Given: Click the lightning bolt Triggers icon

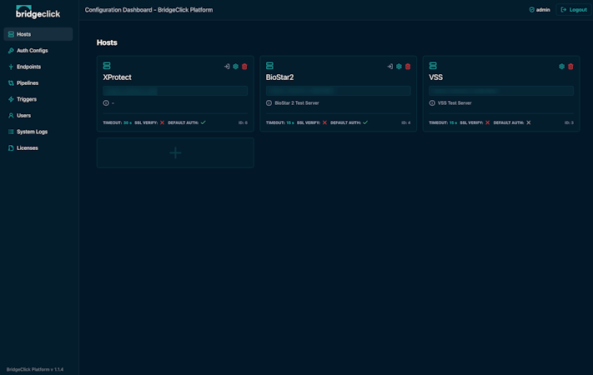Looking at the screenshot, I should point(11,99).
